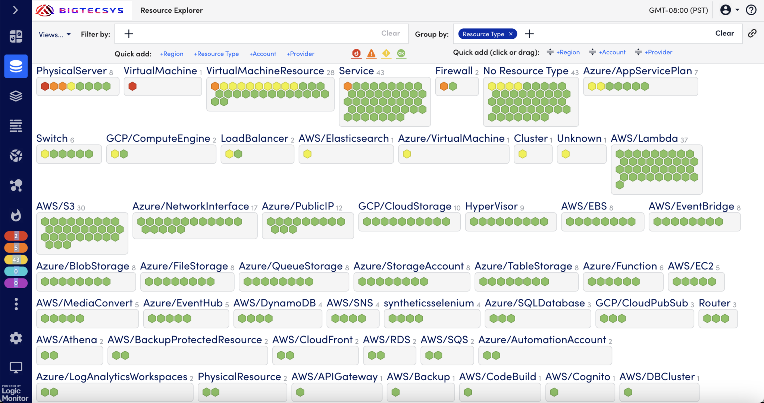Select the orange hexagon in Firewall group
Screen dimensions: 764x403
coord(444,86)
